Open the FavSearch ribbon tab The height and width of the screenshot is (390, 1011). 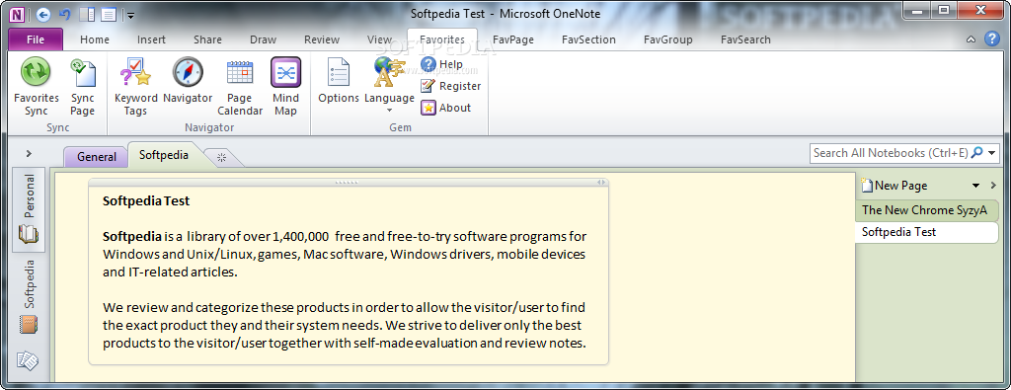tap(745, 39)
